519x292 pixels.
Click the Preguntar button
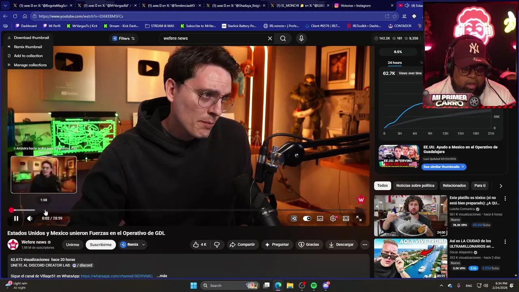pos(277,245)
